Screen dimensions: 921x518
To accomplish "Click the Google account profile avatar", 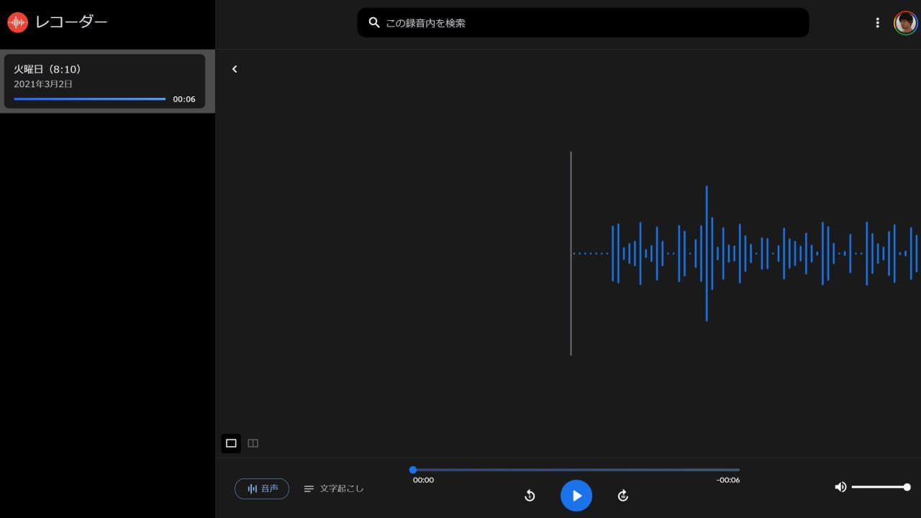I will pos(904,22).
